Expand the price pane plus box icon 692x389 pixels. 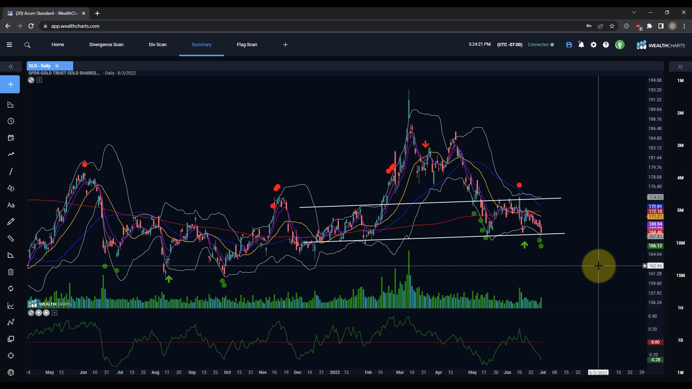pyautogui.click(x=40, y=80)
